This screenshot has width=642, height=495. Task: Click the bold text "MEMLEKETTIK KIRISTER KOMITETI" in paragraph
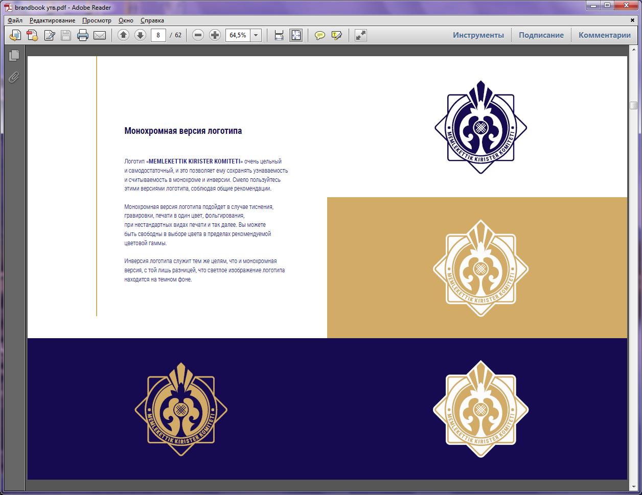pos(195,161)
